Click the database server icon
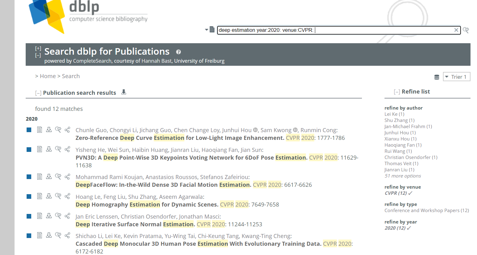Image resolution: width=477 pixels, height=255 pixels. tap(437, 77)
